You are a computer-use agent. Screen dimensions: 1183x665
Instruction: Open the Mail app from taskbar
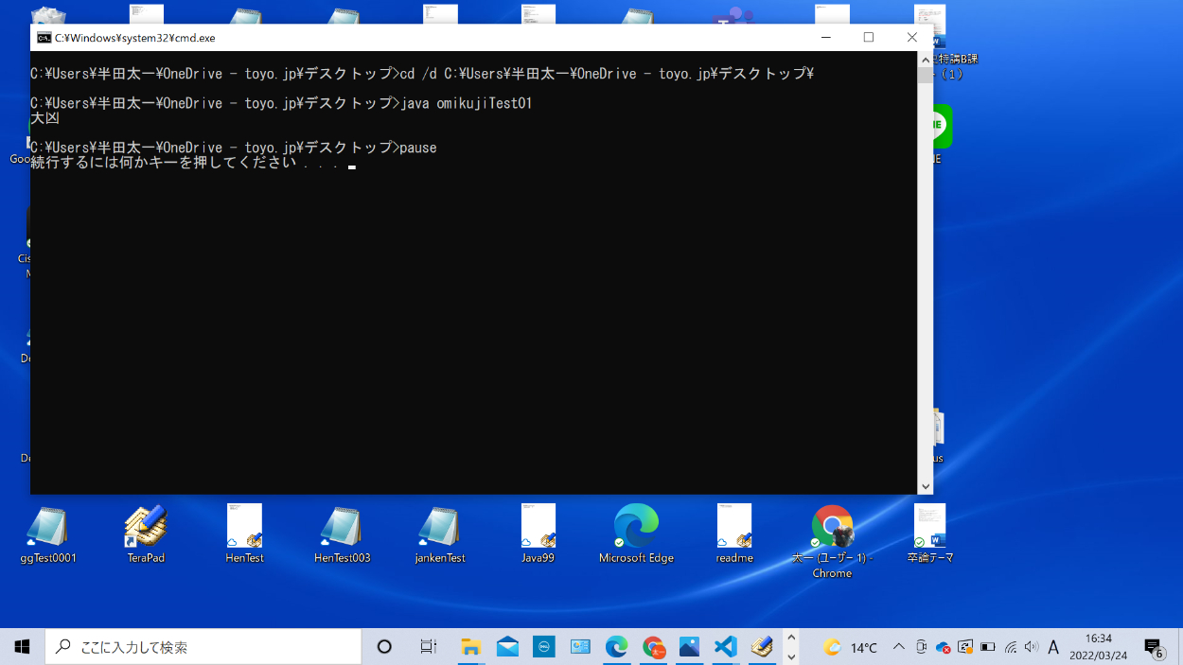[507, 647]
